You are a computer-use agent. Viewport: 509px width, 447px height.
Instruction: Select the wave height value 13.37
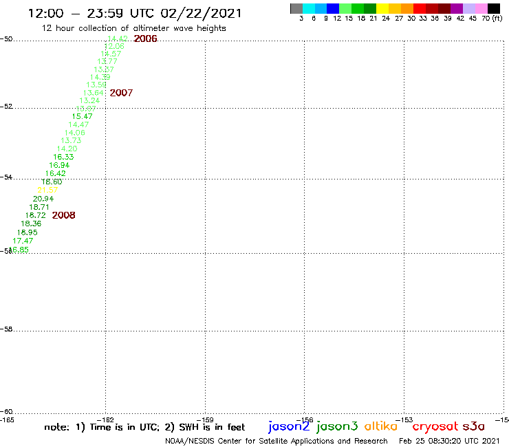click(104, 69)
